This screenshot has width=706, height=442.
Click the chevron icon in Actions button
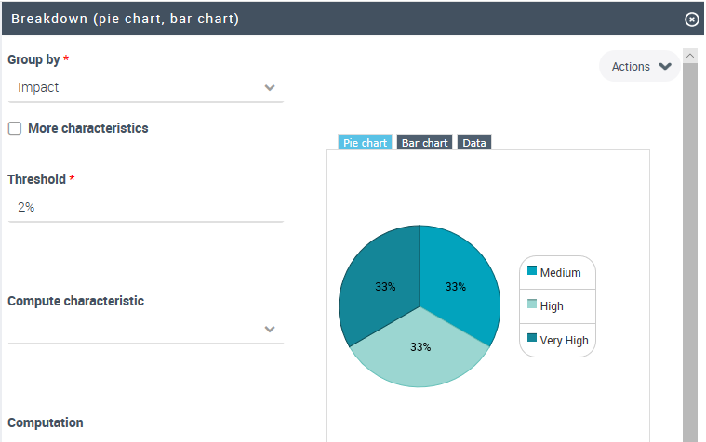pyautogui.click(x=664, y=67)
